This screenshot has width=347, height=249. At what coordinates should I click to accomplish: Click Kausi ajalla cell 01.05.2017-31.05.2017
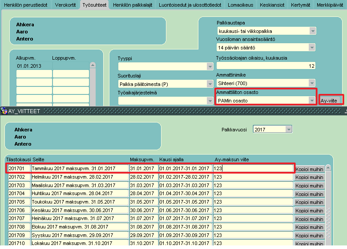coord(186,202)
